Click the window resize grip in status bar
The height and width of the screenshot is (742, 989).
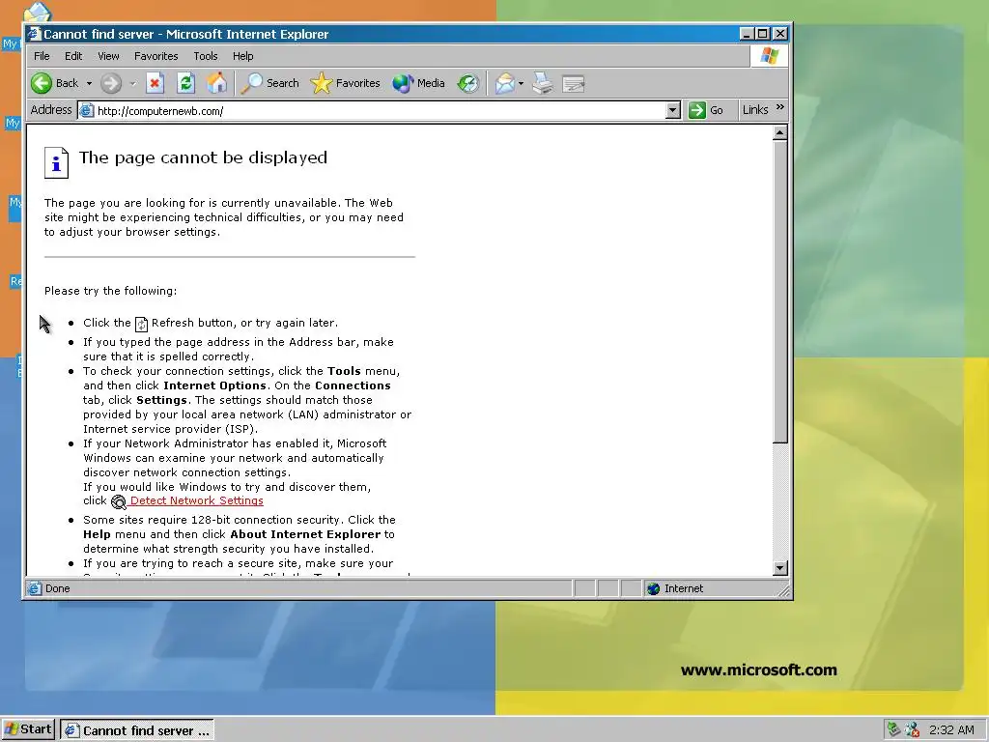(784, 590)
